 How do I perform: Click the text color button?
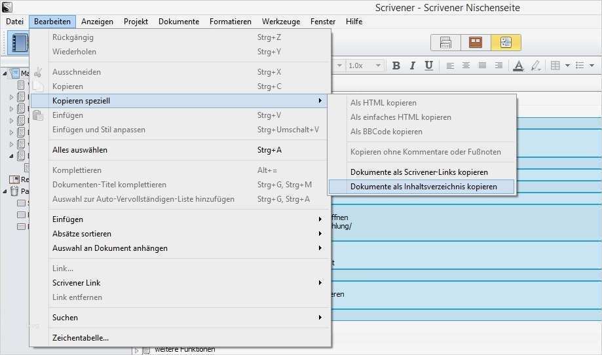coord(518,65)
